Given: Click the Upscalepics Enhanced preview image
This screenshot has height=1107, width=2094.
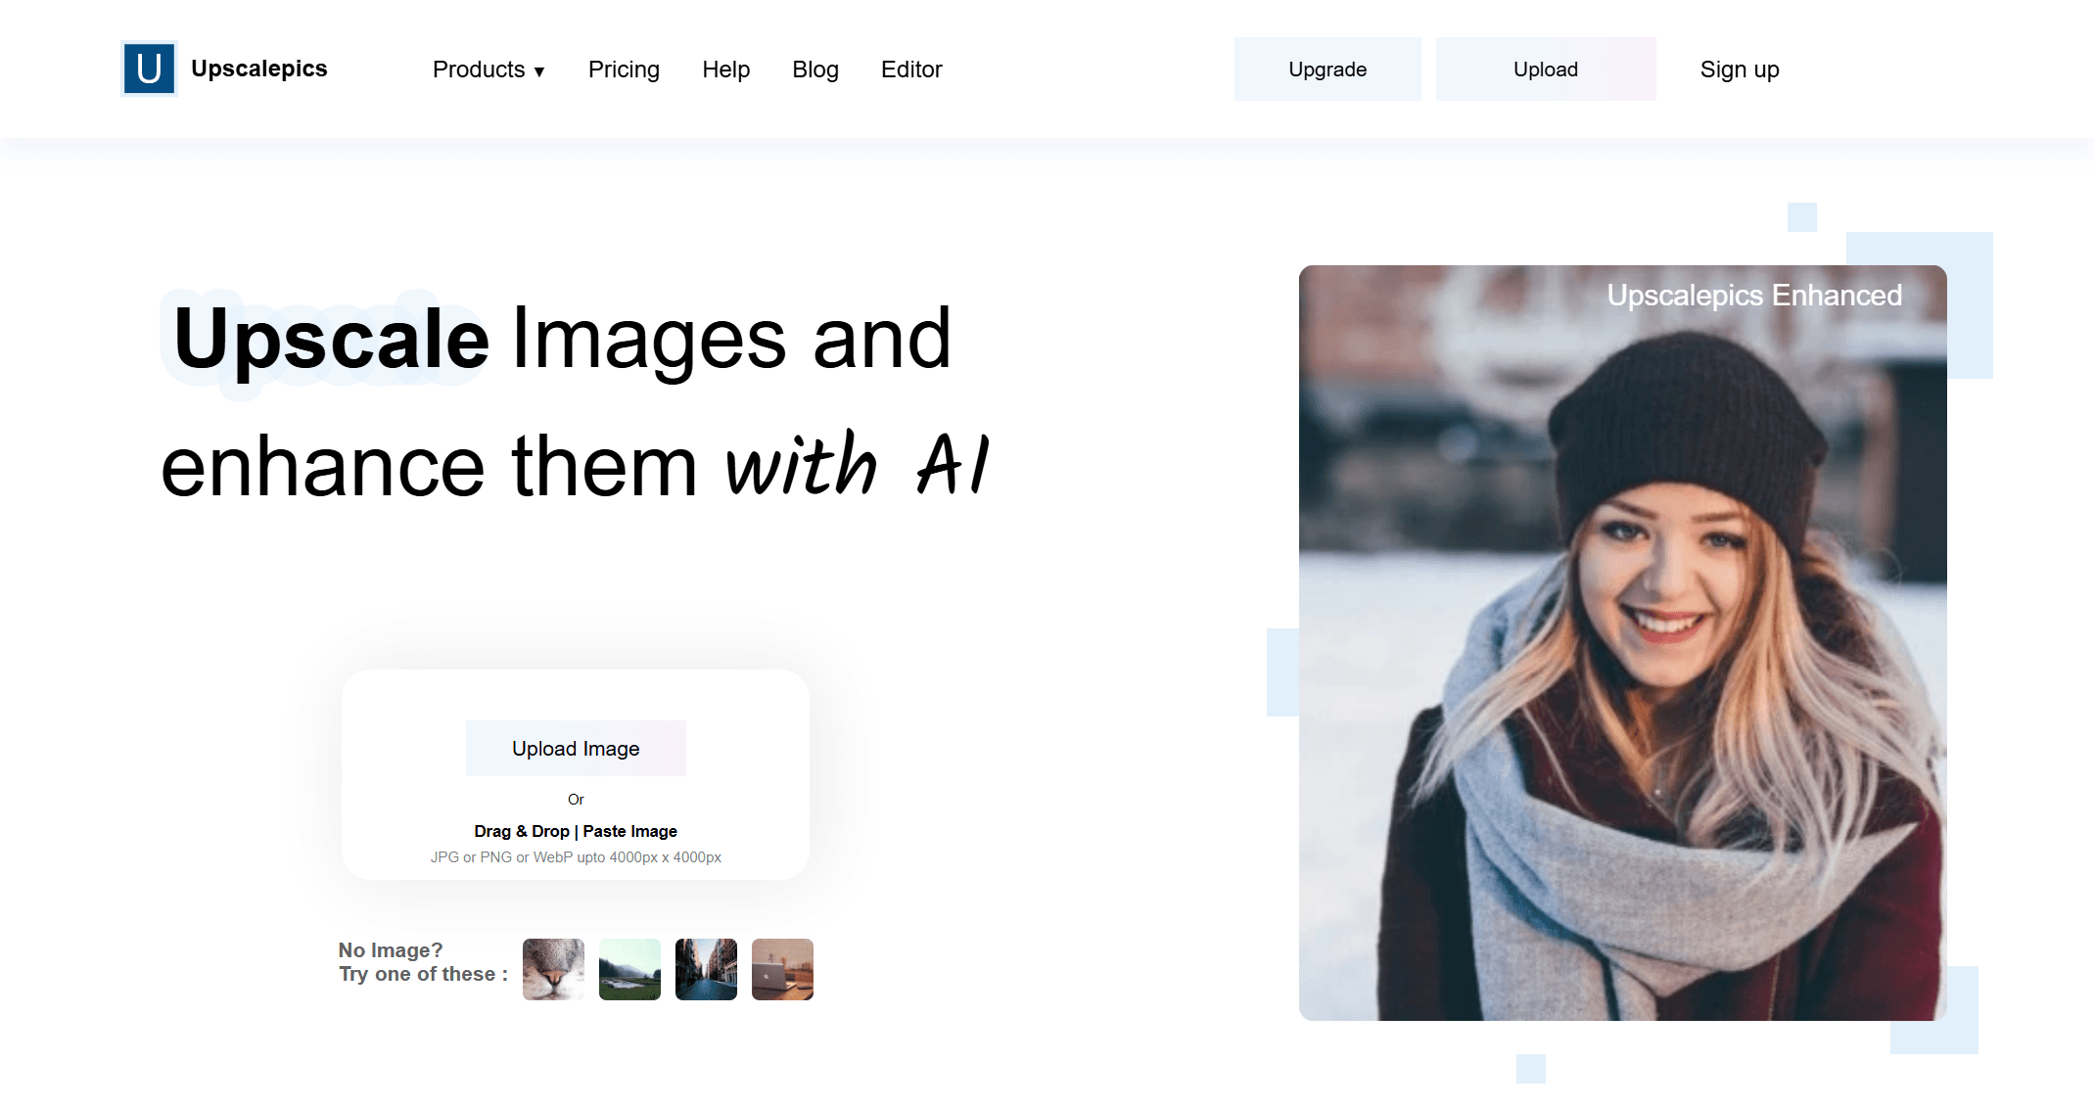Looking at the screenshot, I should pyautogui.click(x=1622, y=642).
